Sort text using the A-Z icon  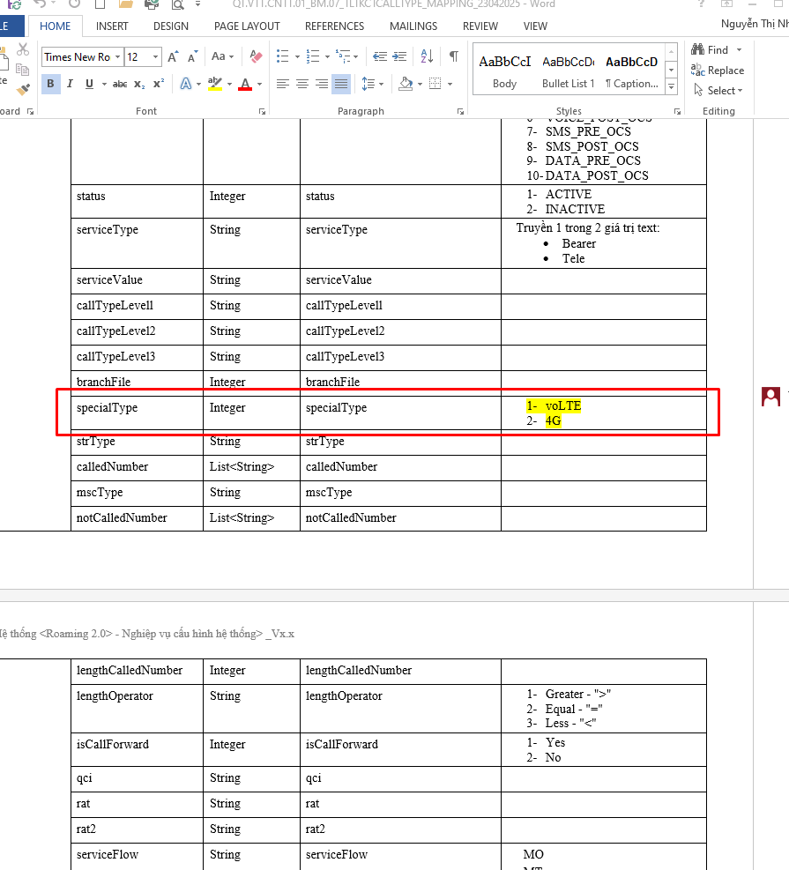click(x=427, y=56)
